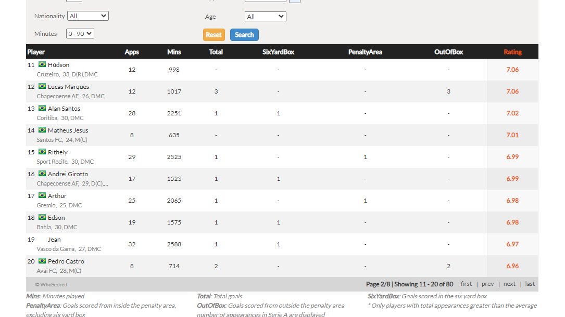Click Lucas Marques's OutOfBox value 3

click(448, 91)
